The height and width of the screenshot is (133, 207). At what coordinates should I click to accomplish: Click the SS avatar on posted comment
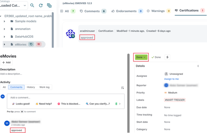coord(7,123)
